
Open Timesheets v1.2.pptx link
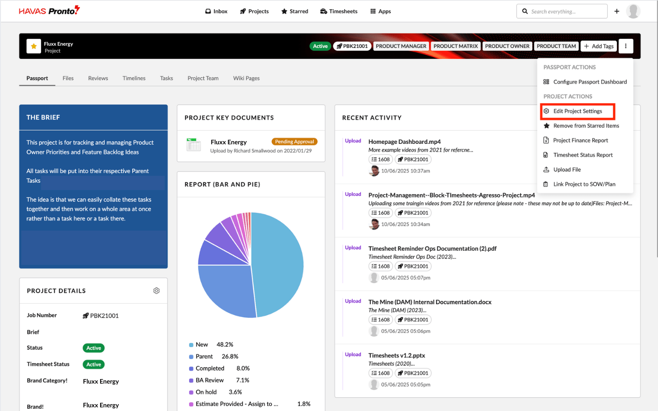click(397, 355)
